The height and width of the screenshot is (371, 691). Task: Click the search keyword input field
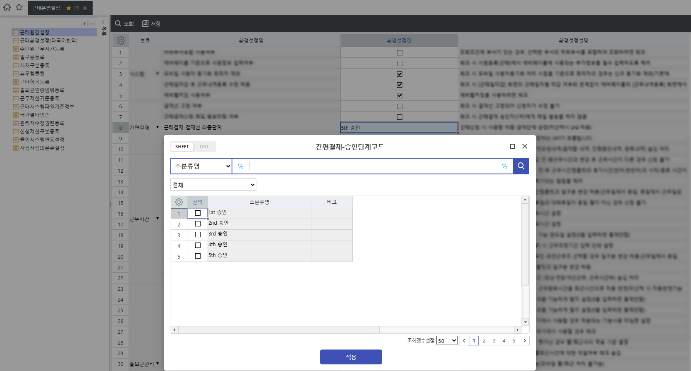coord(372,166)
